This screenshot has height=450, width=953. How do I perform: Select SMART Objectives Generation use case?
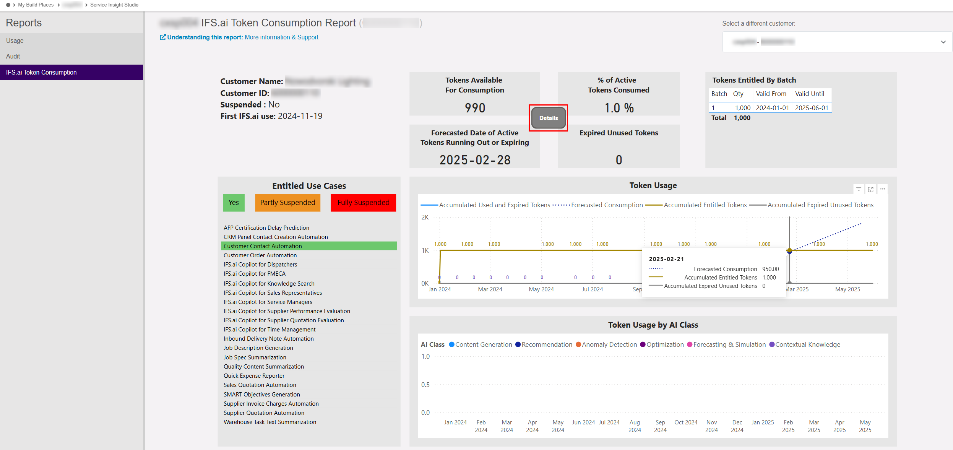point(262,394)
